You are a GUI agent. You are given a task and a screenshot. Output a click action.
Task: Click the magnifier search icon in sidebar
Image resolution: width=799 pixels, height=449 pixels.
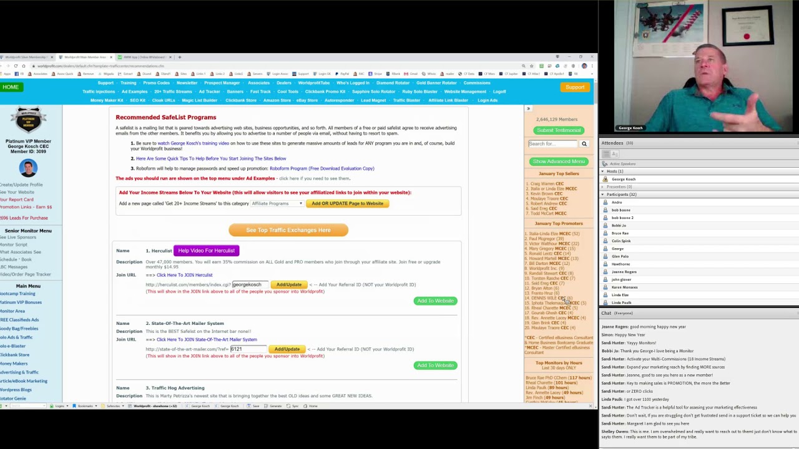(x=584, y=143)
